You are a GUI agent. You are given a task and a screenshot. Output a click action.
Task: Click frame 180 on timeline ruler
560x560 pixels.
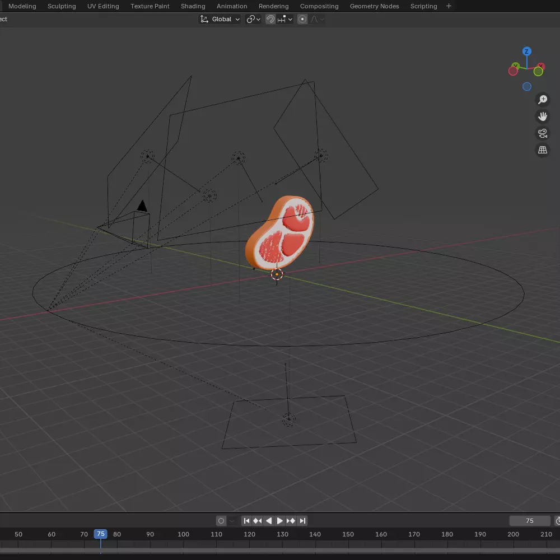click(447, 534)
